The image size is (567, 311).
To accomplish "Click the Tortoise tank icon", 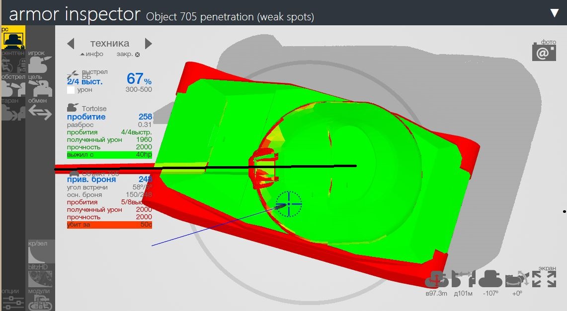I will tap(73, 108).
